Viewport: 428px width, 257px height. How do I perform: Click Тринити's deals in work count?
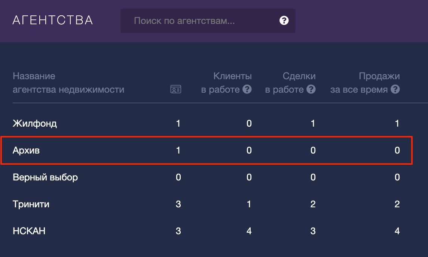[313, 204]
